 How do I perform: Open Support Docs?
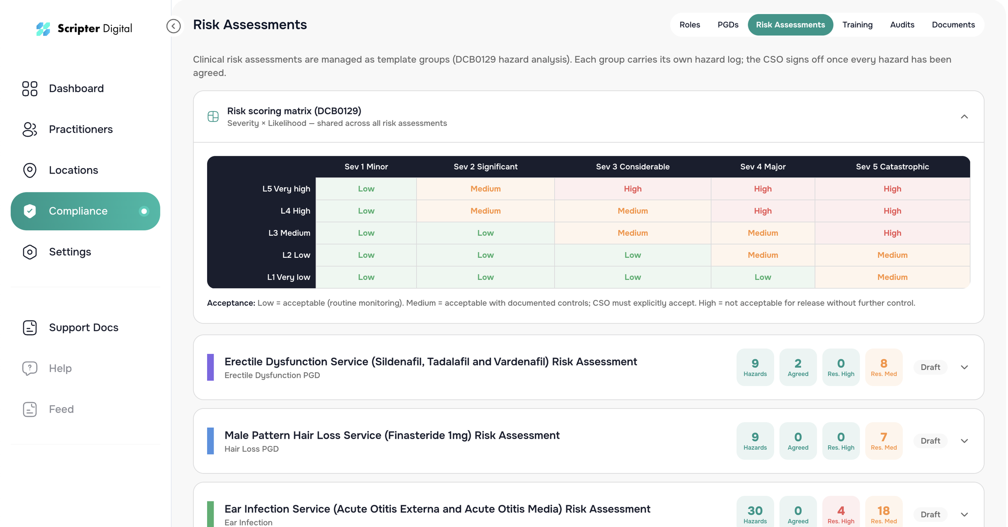[85, 327]
